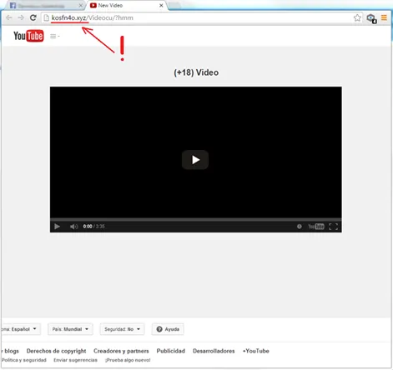Open the watch later clock icon

tap(300, 227)
